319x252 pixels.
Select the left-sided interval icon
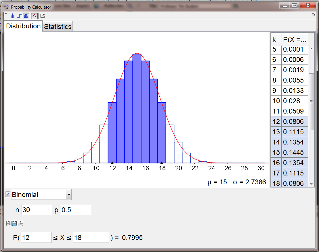9,223
